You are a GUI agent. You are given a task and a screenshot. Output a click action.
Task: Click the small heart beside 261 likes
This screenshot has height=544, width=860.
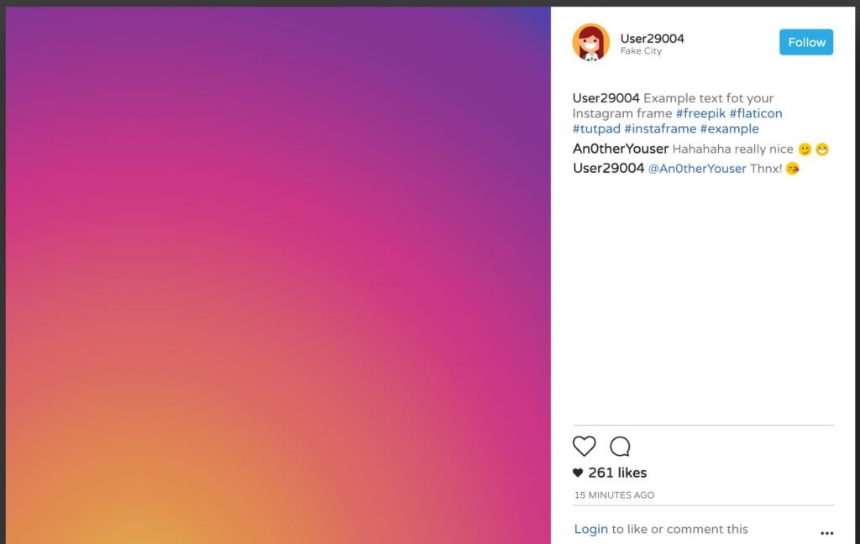pos(578,473)
